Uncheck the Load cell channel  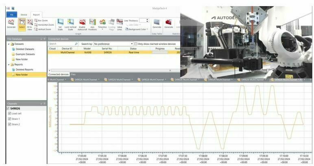[x=10, y=114]
